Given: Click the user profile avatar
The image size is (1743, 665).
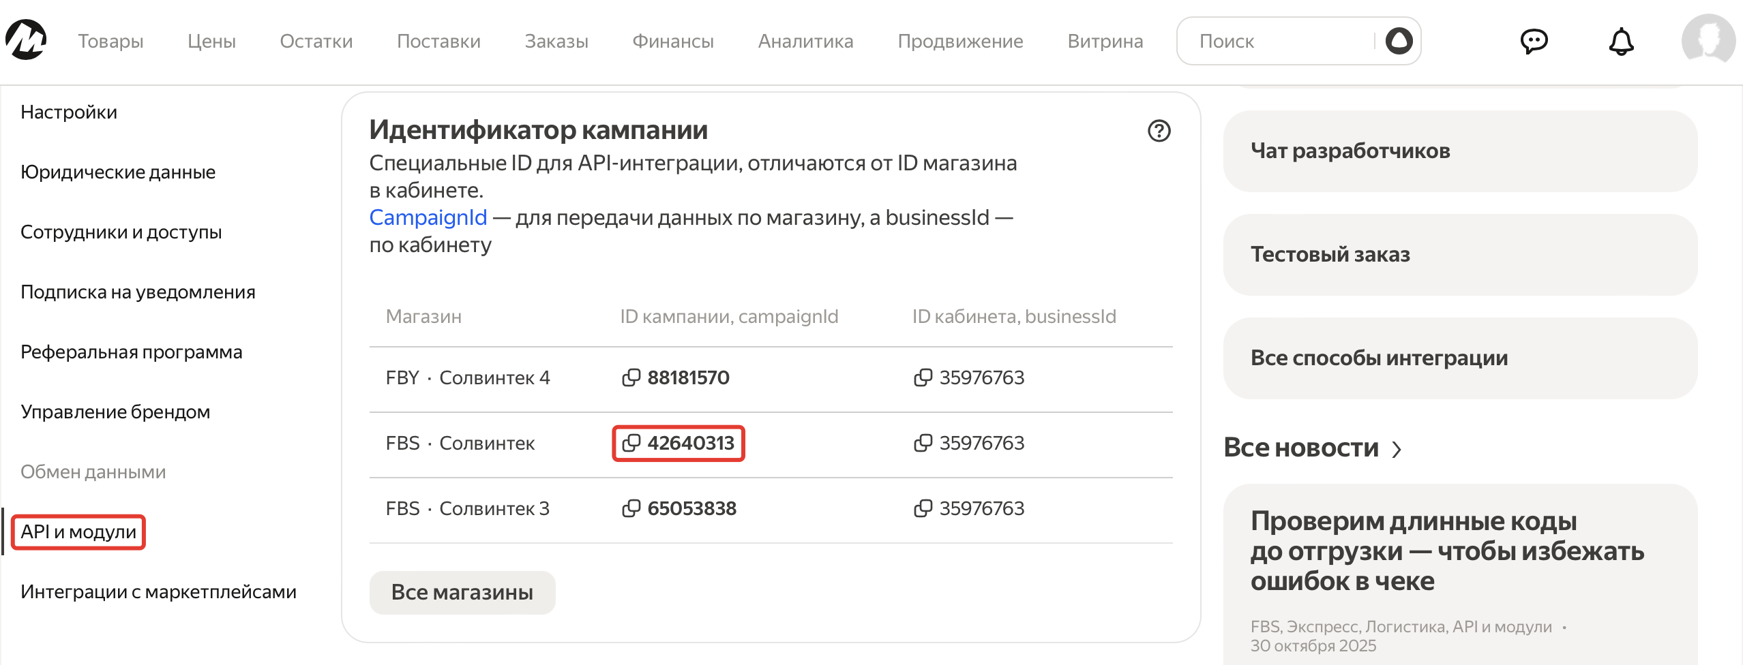Looking at the screenshot, I should tap(1708, 40).
